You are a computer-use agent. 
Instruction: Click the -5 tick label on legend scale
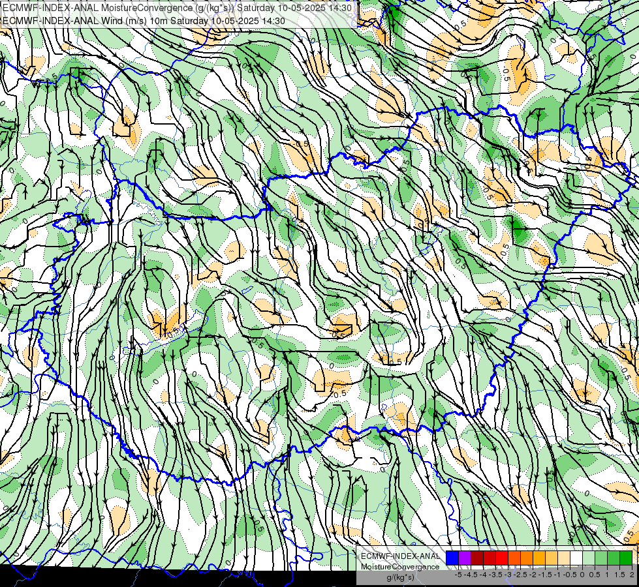tap(458, 575)
